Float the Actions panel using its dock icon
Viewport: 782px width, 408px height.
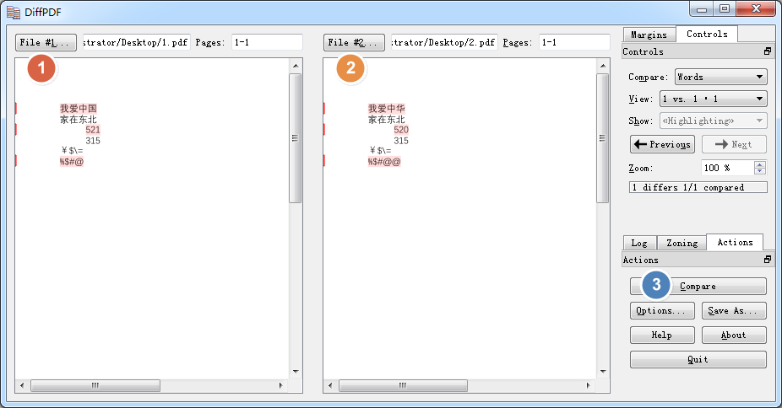coord(767,260)
